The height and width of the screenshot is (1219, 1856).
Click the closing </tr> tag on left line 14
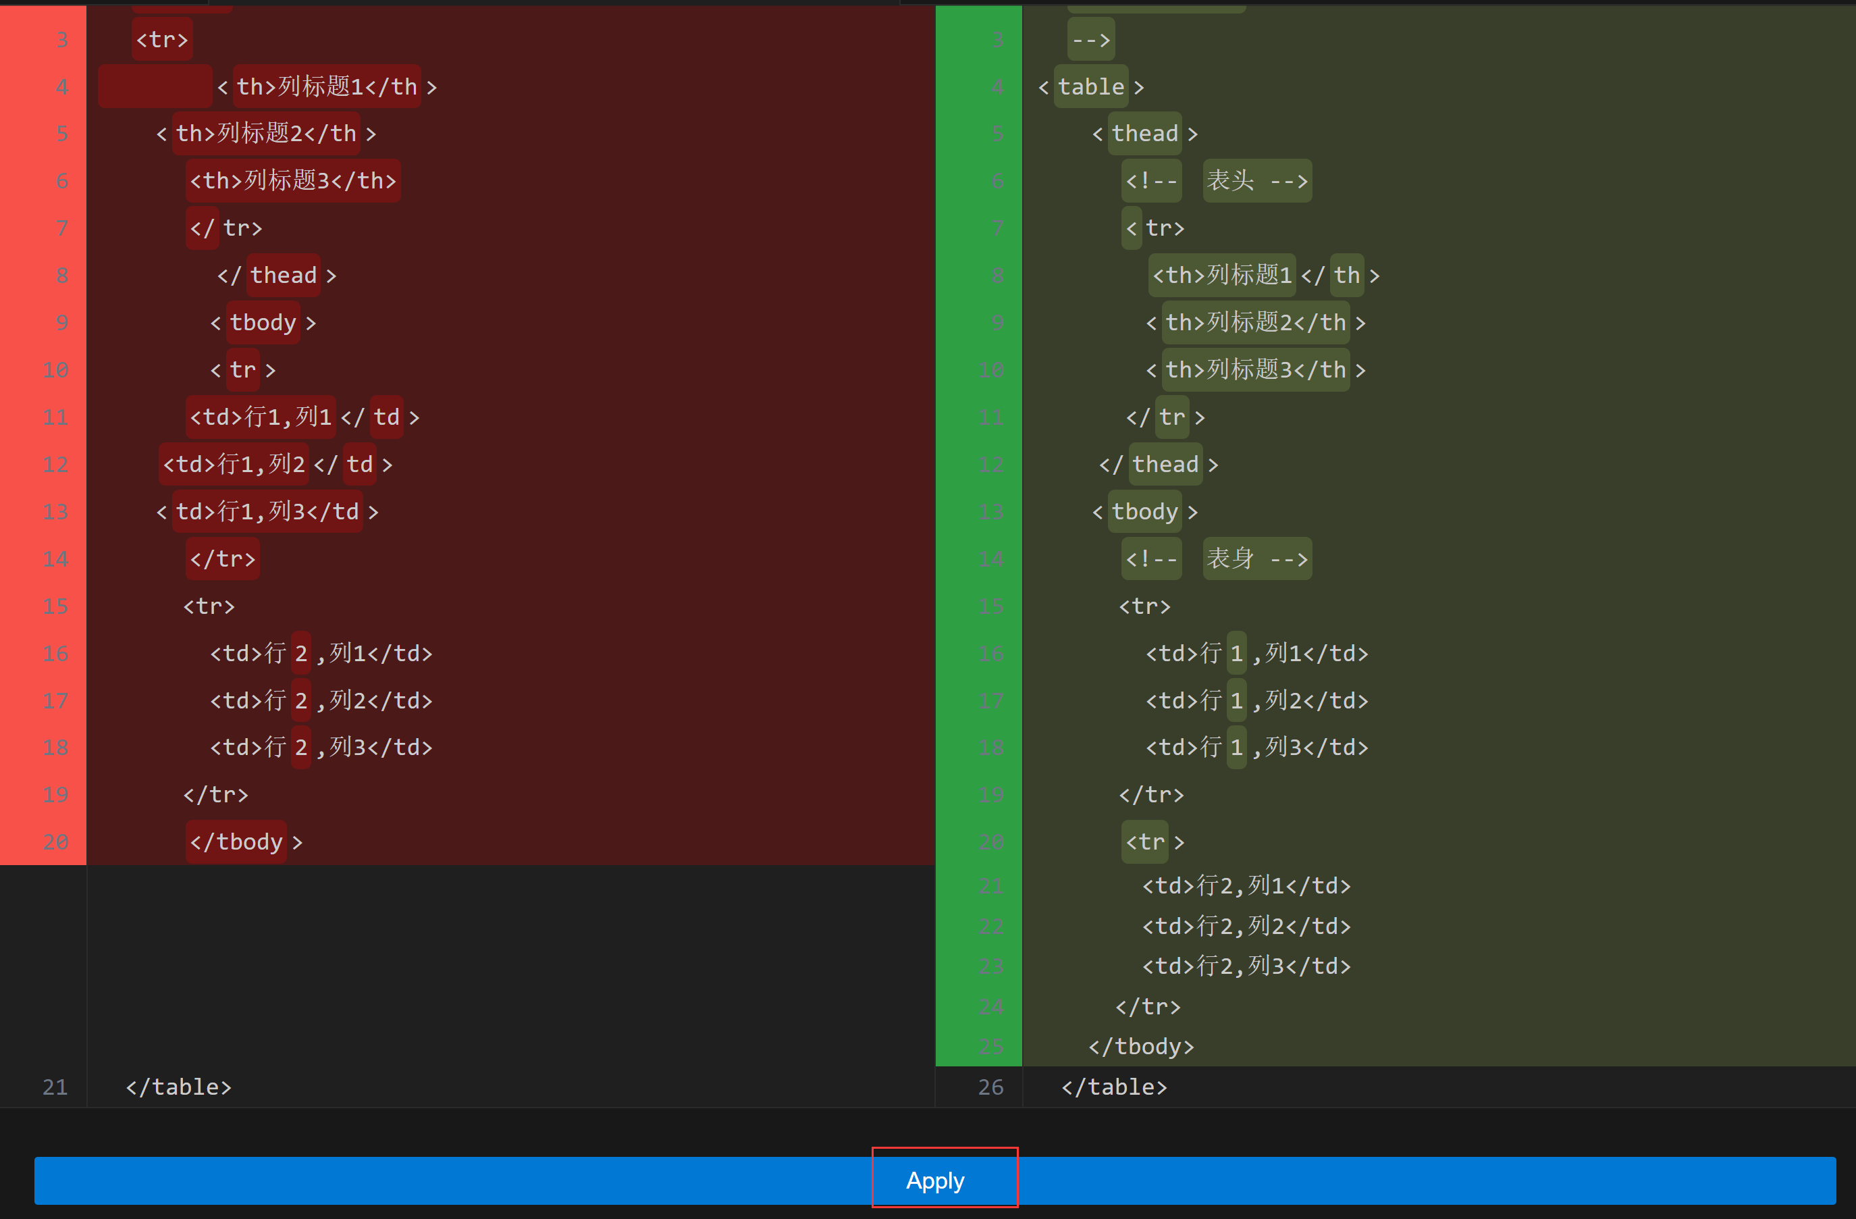221,559
